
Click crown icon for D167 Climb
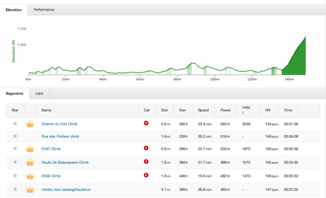30,149
